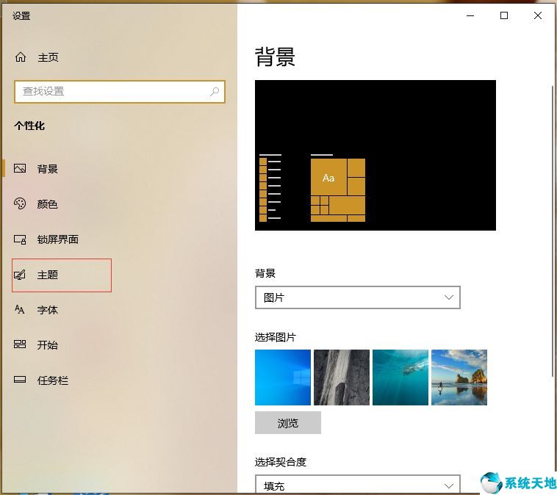This screenshot has height=495, width=557.
Task: Open the 颜色 settings page
Action: coord(47,204)
